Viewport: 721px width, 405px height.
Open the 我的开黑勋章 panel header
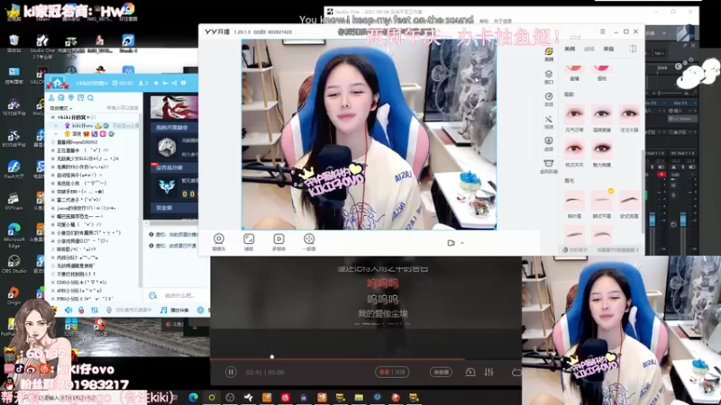(x=175, y=127)
